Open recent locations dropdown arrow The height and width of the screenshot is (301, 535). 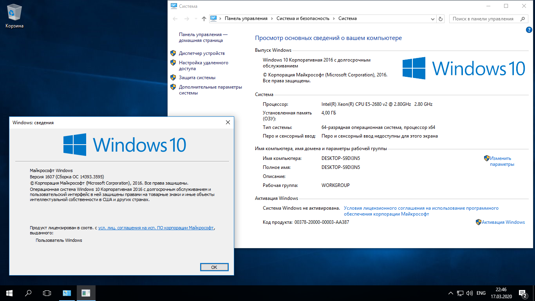pyautogui.click(x=196, y=19)
